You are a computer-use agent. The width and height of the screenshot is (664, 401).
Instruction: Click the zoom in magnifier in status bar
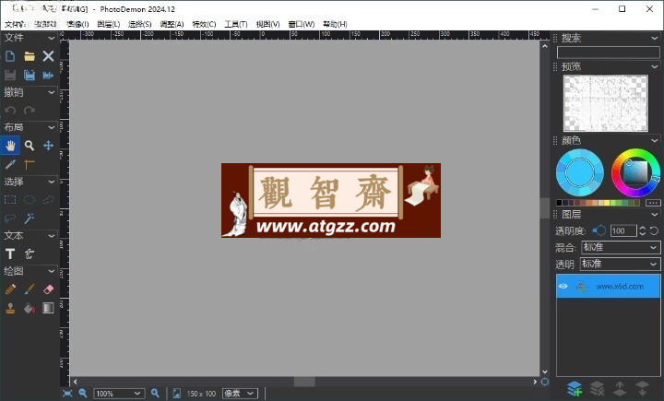(156, 394)
